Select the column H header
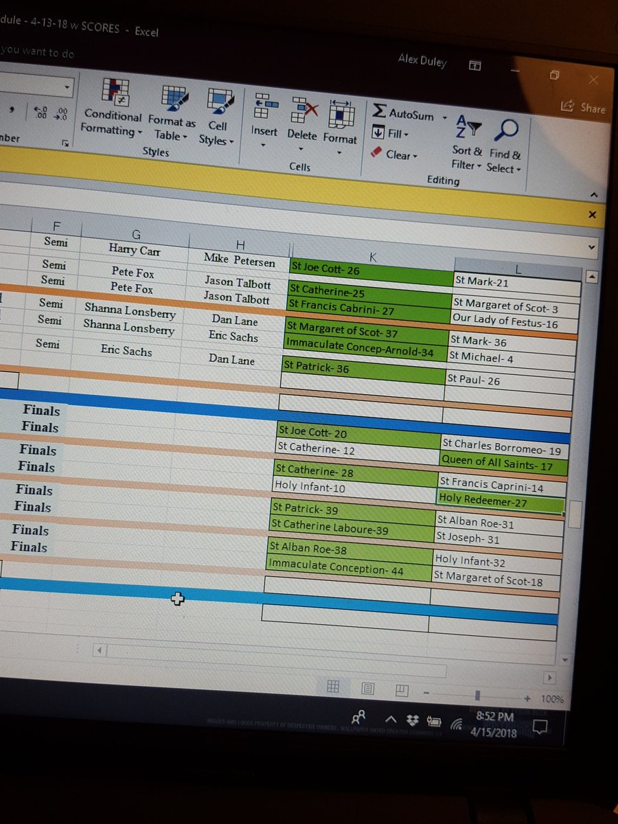Screen dimensions: 618x824 point(240,244)
